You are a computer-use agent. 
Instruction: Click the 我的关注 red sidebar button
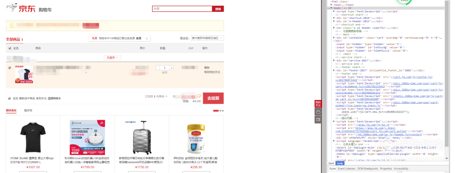(318, 104)
